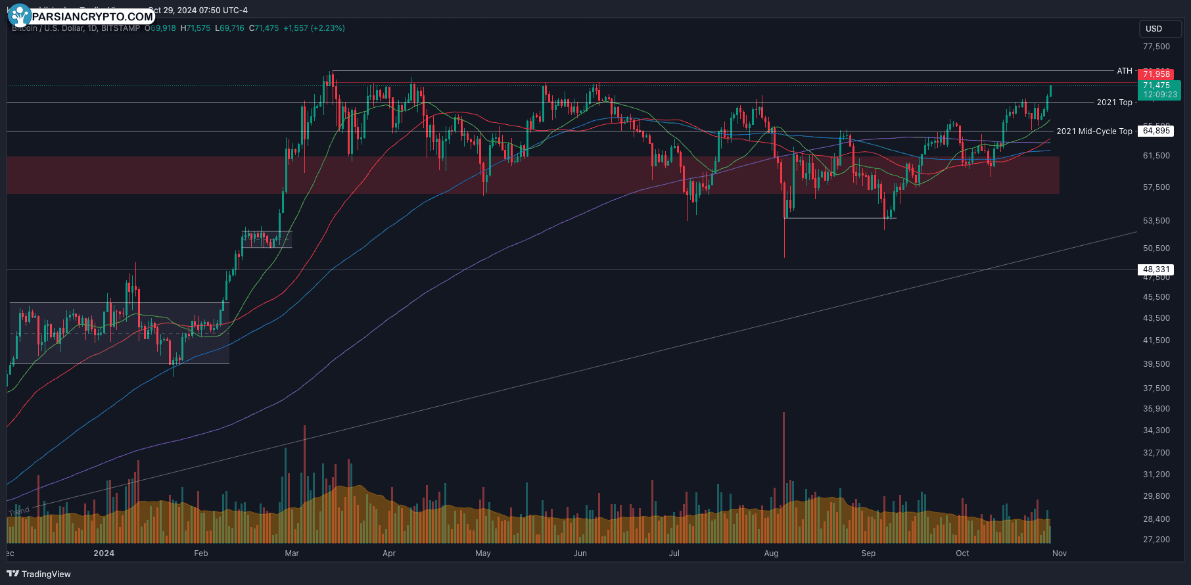Click 50,500 on the price scale
Viewport: 1191px width, 585px height.
(1157, 248)
